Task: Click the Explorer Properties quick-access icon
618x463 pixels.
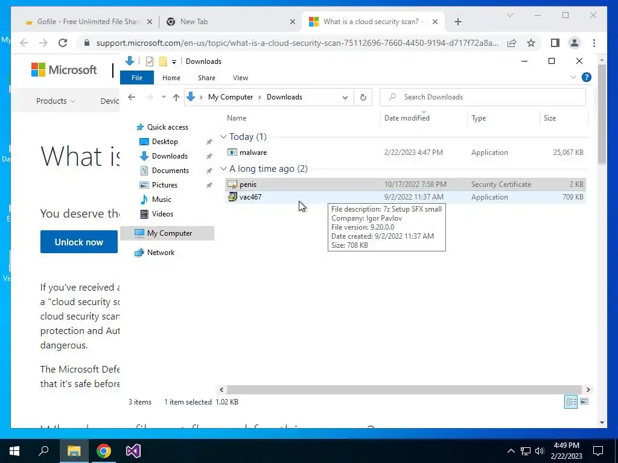Action: 150,61
